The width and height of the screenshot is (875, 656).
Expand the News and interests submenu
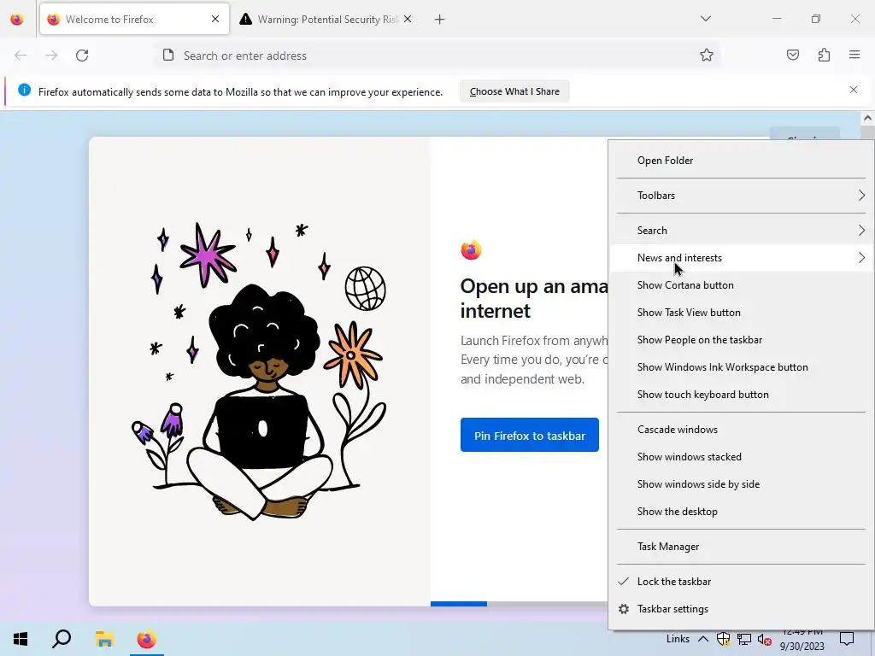741,258
